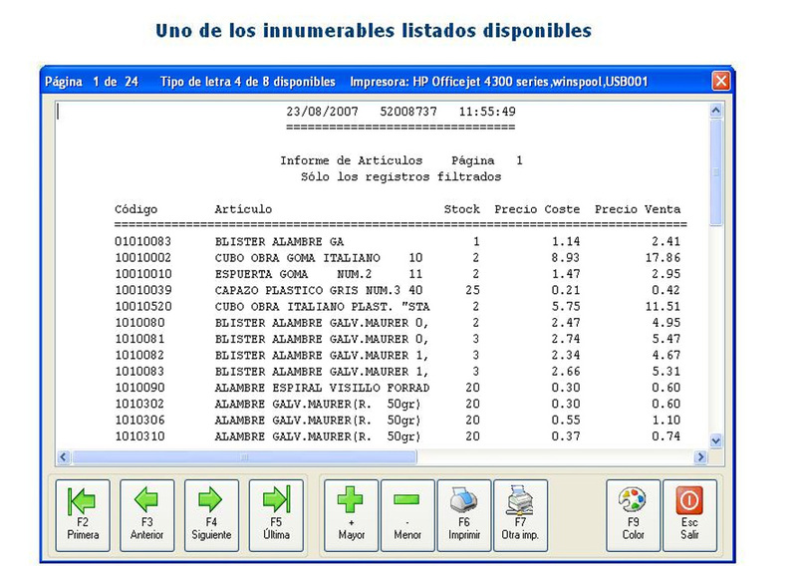The image size is (797, 573).
Task: Click ESPUERTA GOMA NUM.2 article name
Action: [293, 274]
